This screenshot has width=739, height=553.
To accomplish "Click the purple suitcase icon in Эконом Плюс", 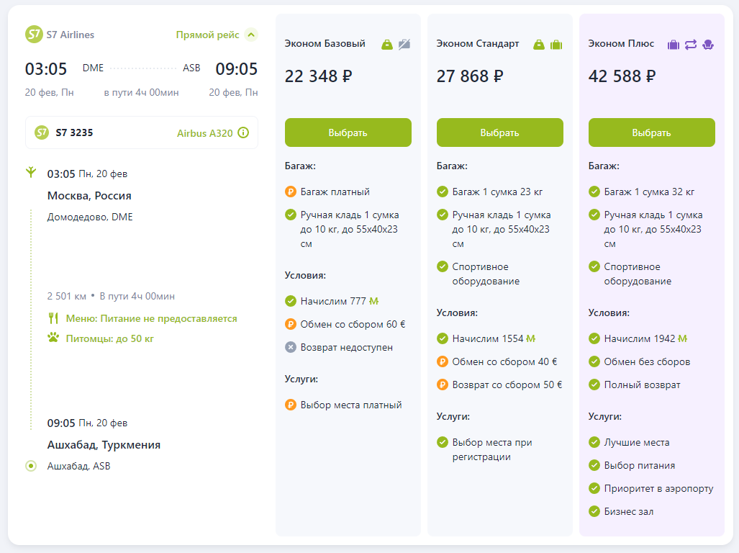I will click(674, 45).
